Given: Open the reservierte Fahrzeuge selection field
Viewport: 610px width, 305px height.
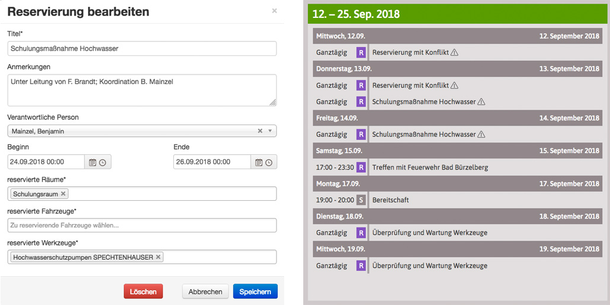Looking at the screenshot, I should pyautogui.click(x=142, y=225).
